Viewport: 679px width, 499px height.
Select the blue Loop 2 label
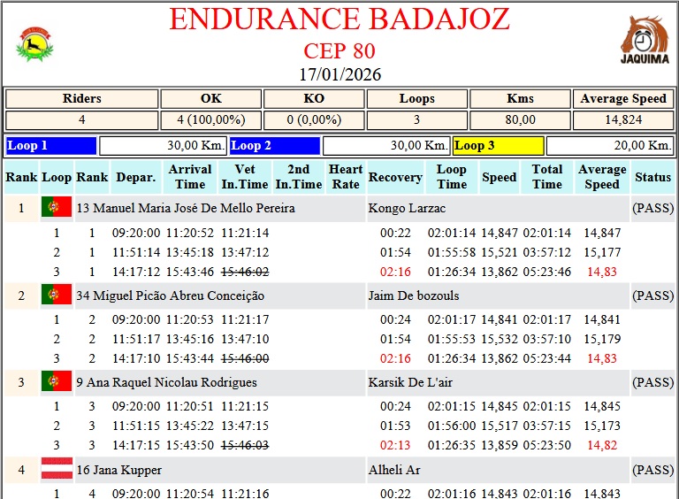[274, 146]
